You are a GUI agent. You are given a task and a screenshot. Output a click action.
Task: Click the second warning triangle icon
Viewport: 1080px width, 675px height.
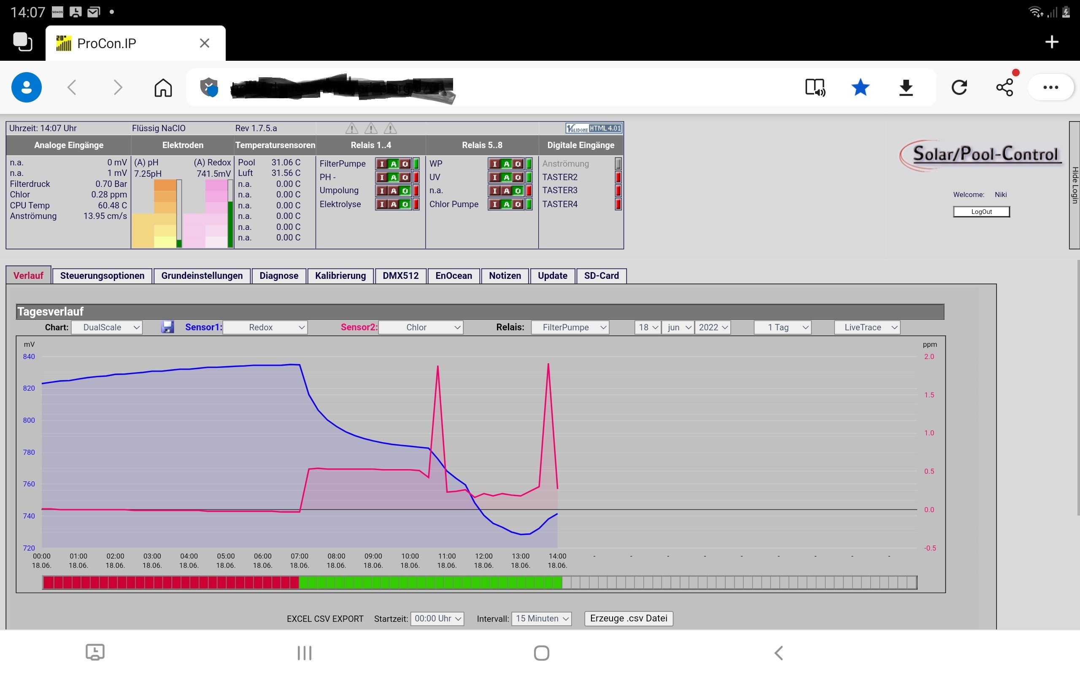tap(371, 129)
